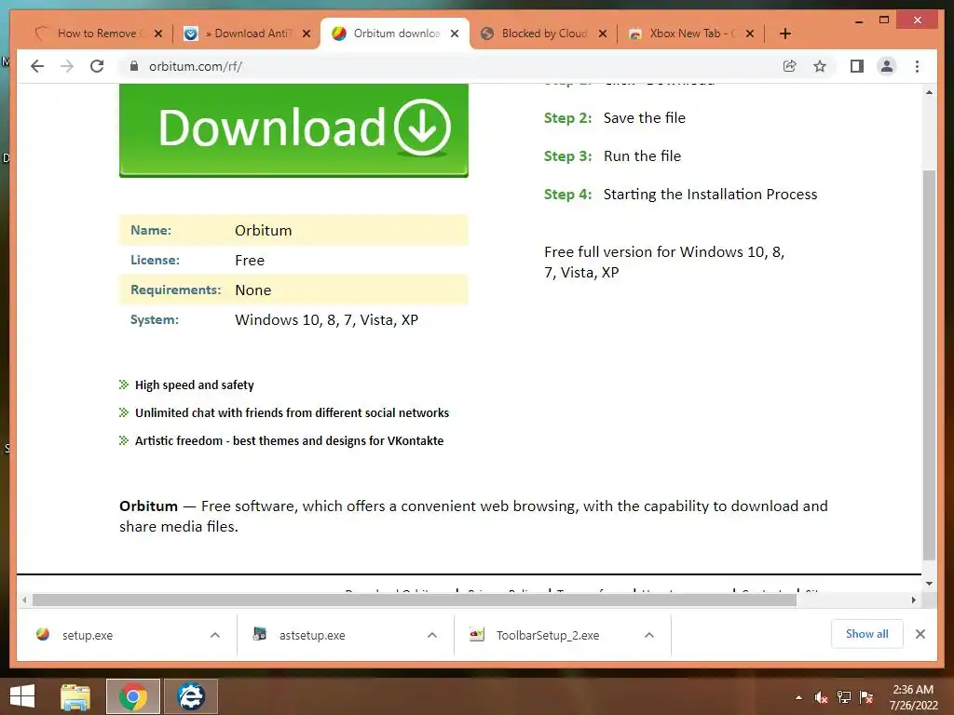Close the Blocked by Cloud tab
This screenshot has width=954, height=715.
603,34
